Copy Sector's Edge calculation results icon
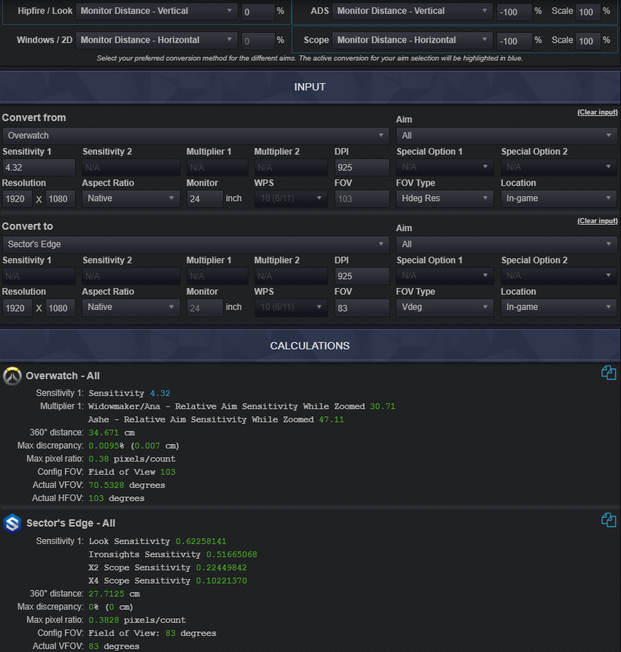This screenshot has width=621, height=652. [x=609, y=520]
